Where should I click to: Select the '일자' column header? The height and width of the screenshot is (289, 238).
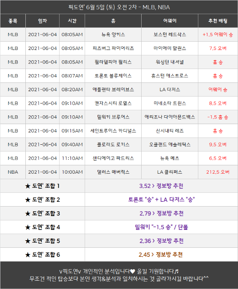42,21
